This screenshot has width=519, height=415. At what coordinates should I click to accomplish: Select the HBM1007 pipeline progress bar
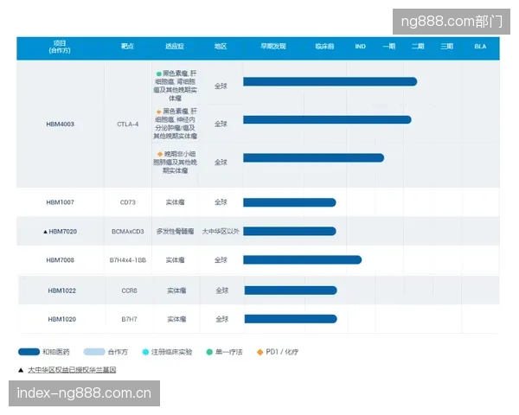pos(290,202)
